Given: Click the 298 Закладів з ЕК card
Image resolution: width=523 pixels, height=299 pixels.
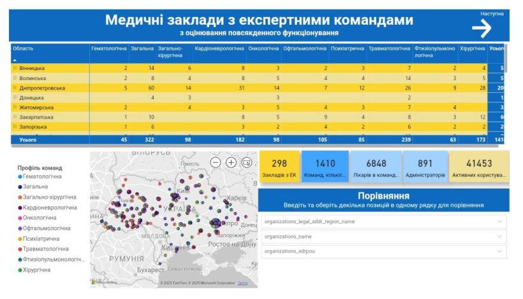Looking at the screenshot, I should (279, 167).
